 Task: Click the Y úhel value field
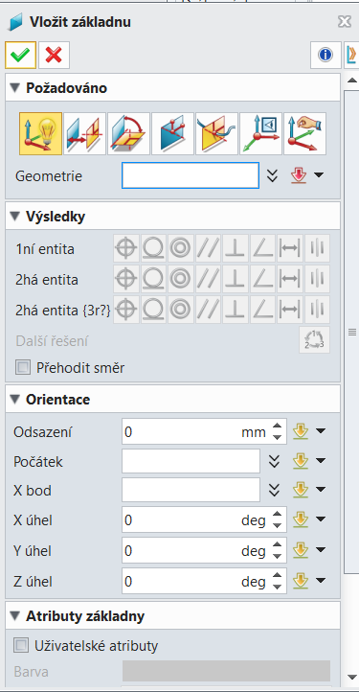click(204, 550)
